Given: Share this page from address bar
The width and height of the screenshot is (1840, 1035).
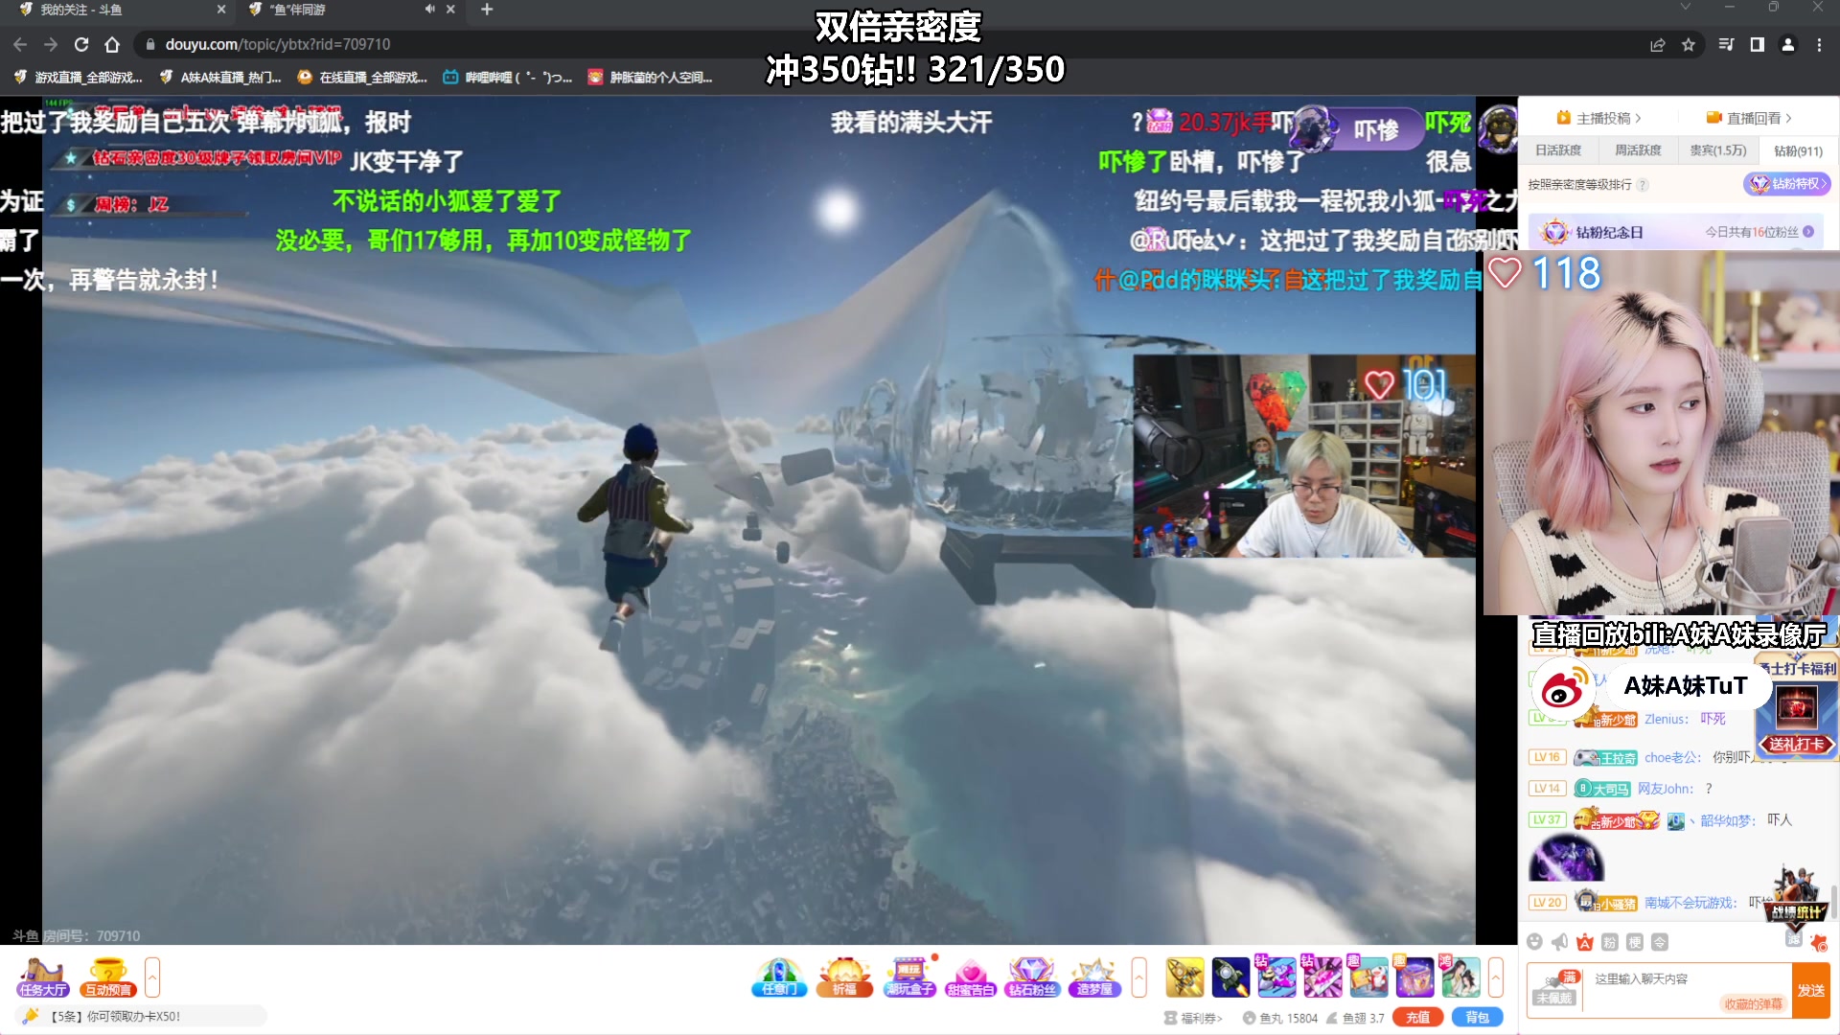Looking at the screenshot, I should pos(1657,44).
